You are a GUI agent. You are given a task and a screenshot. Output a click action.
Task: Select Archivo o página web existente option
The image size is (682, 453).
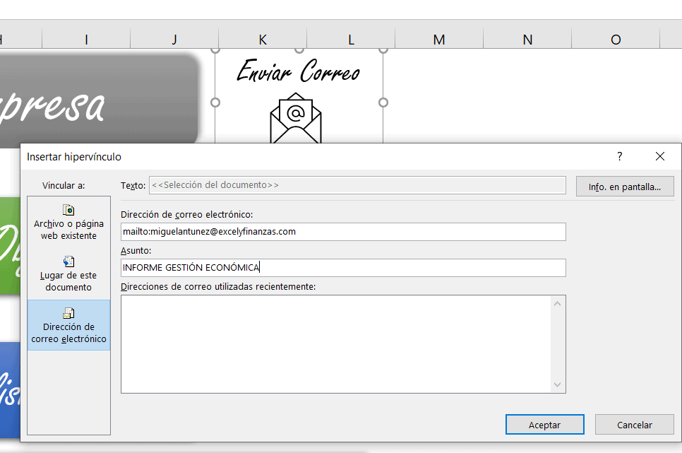68,223
